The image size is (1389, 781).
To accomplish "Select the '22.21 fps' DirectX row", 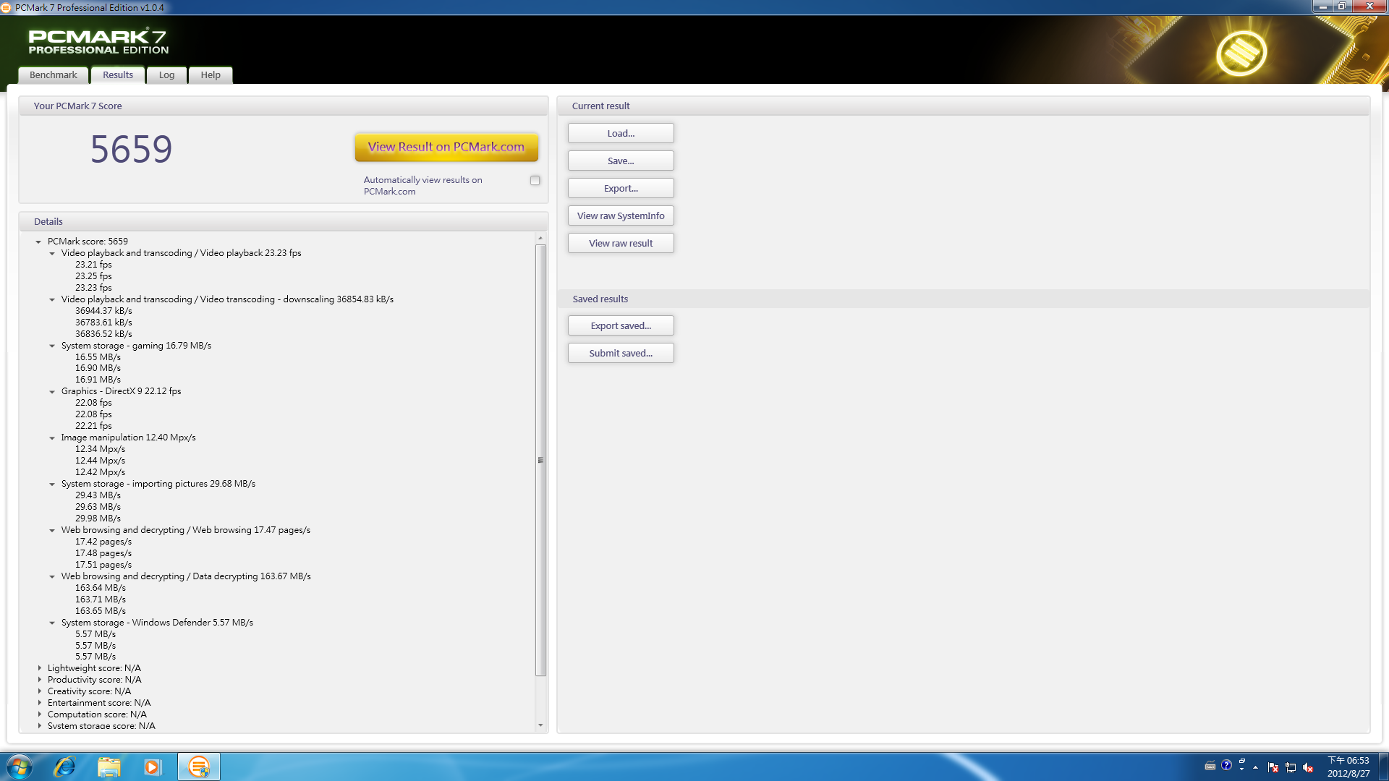I will click(x=93, y=426).
